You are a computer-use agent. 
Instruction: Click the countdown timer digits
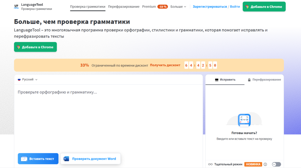click(200, 65)
